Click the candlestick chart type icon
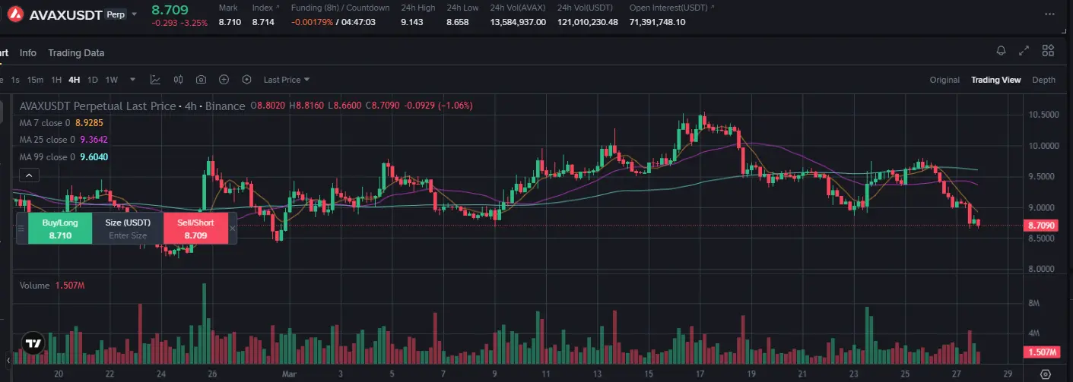 [x=179, y=79]
